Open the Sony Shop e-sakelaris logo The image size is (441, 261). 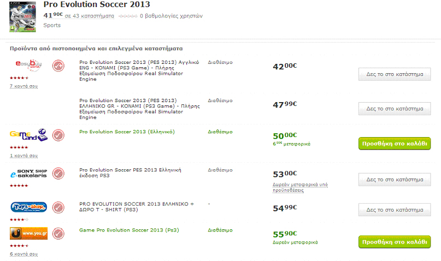pyautogui.click(x=28, y=174)
